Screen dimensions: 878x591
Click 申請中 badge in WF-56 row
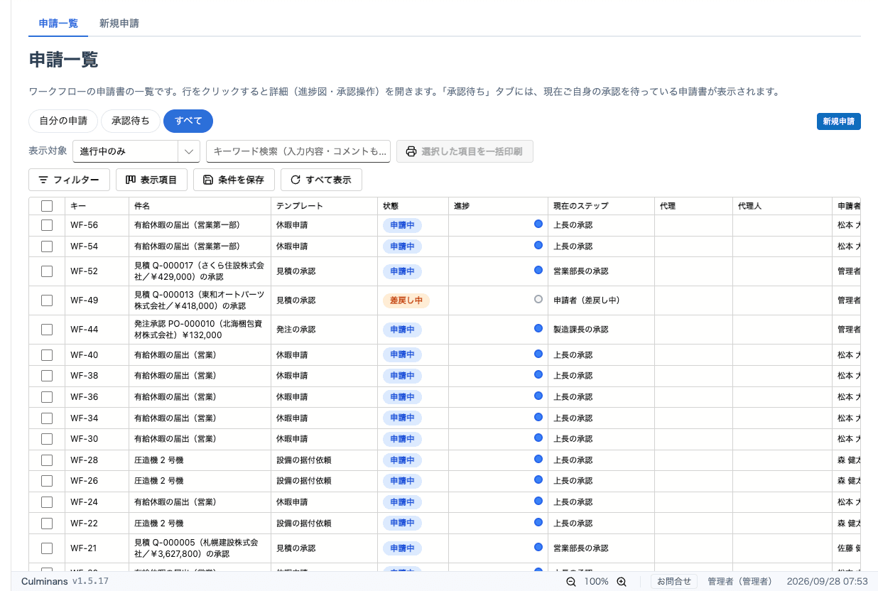pyautogui.click(x=402, y=225)
